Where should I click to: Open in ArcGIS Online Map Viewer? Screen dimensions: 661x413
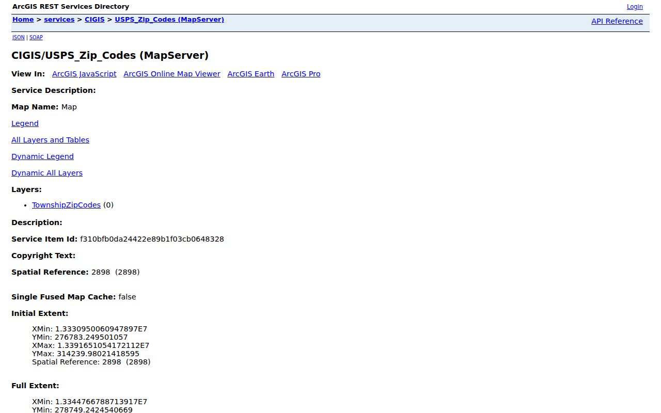pos(172,74)
